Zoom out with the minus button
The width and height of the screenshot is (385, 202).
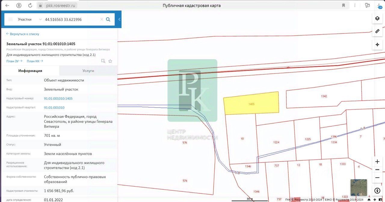(377, 178)
